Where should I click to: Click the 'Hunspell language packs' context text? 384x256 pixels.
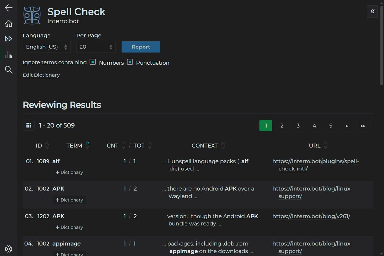click(x=205, y=165)
